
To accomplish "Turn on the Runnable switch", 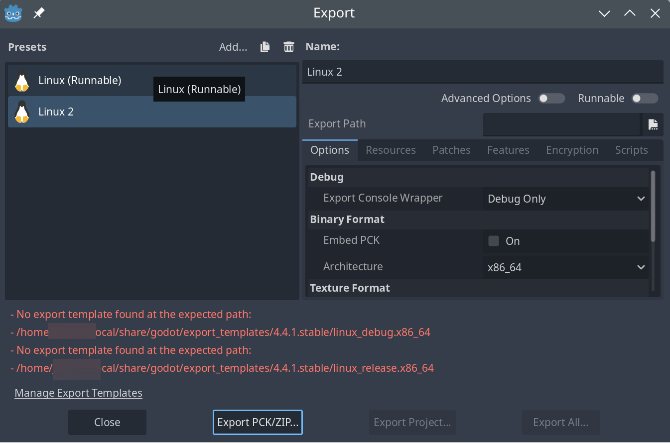I will 645,99.
